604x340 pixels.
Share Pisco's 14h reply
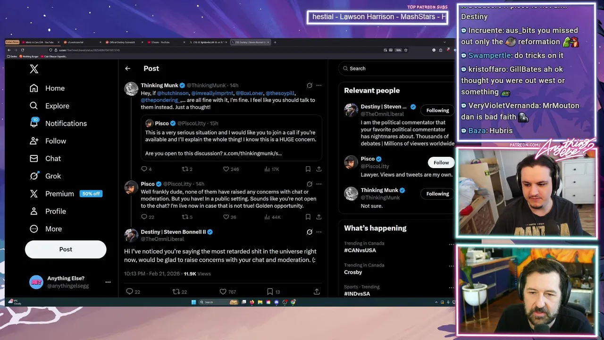click(x=319, y=217)
